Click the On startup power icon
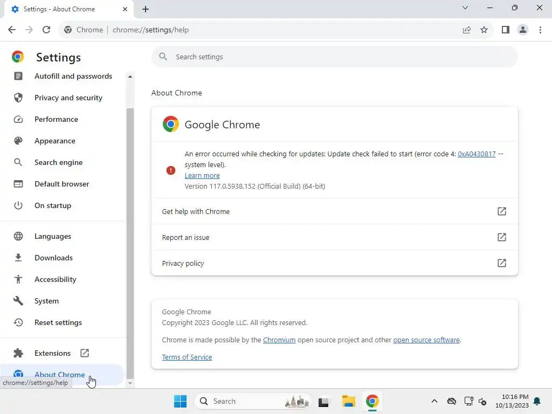Image resolution: width=552 pixels, height=414 pixels. click(18, 205)
